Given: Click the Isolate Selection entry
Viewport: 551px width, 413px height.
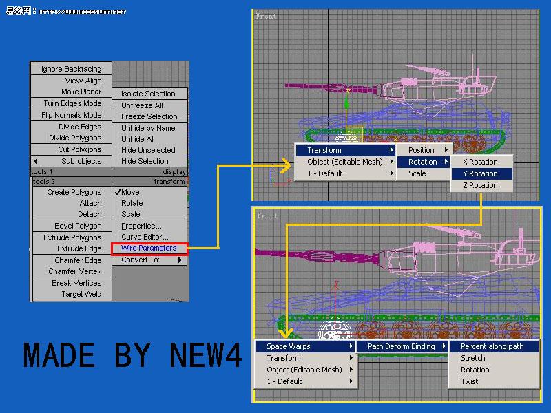Looking at the screenshot, I should [148, 94].
